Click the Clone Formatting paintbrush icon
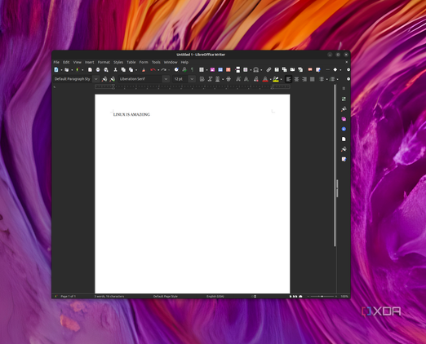The height and width of the screenshot is (344, 426). [144, 70]
